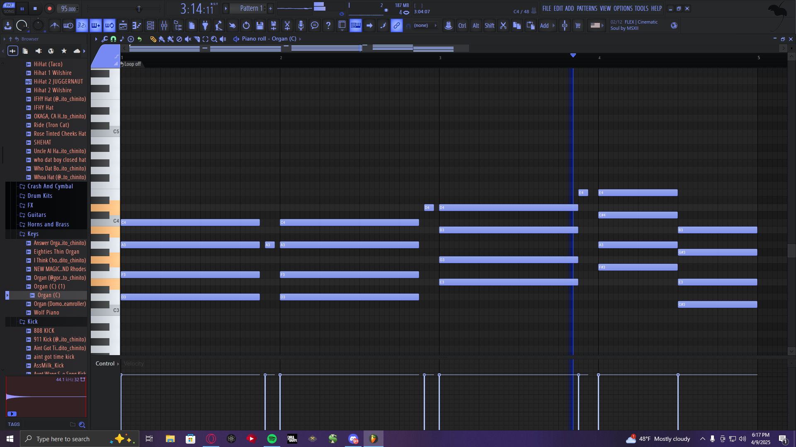
Task: Click the record button in transport bar
Action: click(x=49, y=9)
